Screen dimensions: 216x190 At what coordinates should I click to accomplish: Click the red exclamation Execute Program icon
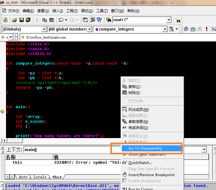pyautogui.click(x=206, y=29)
